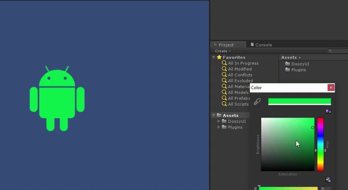Expand the DoozyUI folder in tree
The height and width of the screenshot is (190, 348).
click(x=219, y=121)
